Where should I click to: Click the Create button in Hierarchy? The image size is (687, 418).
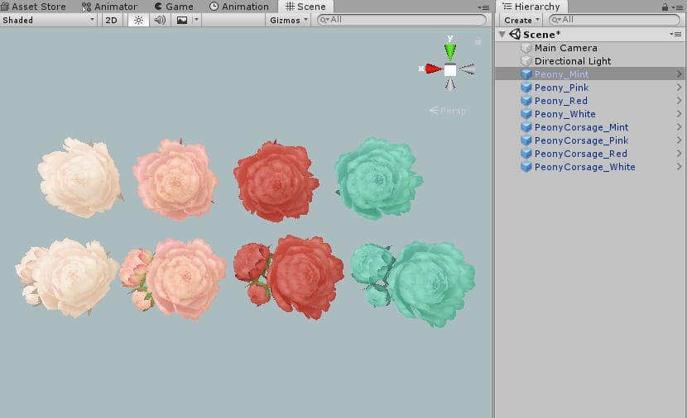pyautogui.click(x=521, y=20)
